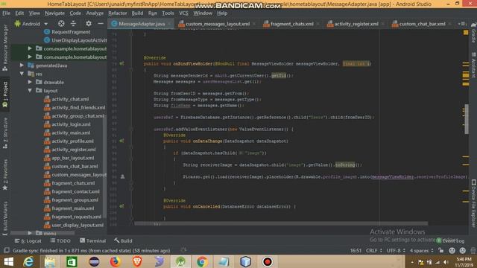477x268 pixels.
Task: Open the Terminal tool window
Action: 92,241
